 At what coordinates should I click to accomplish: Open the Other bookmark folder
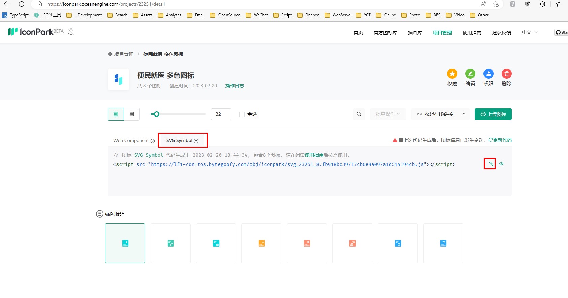pyautogui.click(x=479, y=15)
